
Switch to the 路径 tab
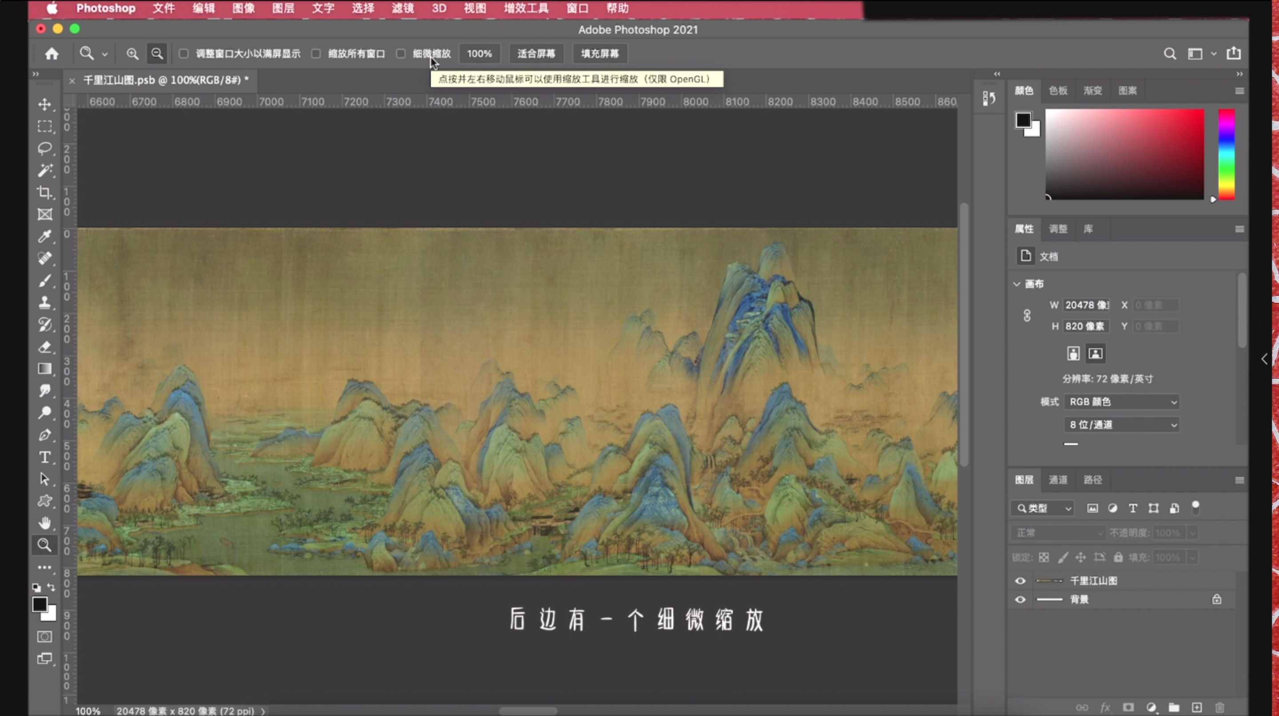[1093, 480]
